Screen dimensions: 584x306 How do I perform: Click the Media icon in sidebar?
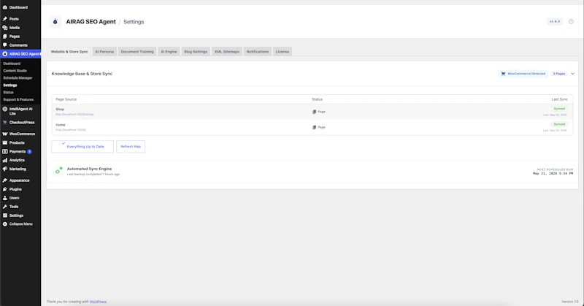click(x=5, y=28)
